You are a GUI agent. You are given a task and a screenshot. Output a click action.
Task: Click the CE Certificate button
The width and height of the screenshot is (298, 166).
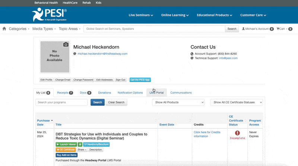coord(66,150)
